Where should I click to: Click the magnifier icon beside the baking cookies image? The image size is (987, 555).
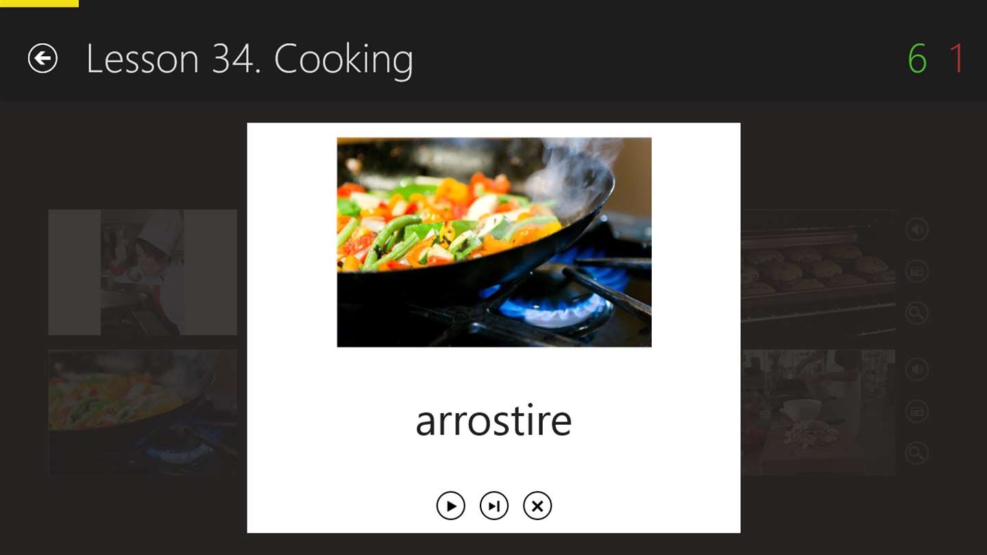pyautogui.click(x=917, y=314)
